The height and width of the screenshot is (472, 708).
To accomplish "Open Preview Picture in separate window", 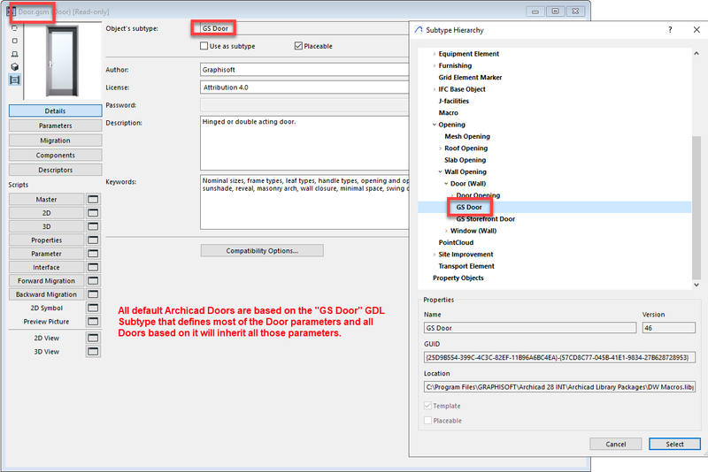I will pyautogui.click(x=93, y=321).
